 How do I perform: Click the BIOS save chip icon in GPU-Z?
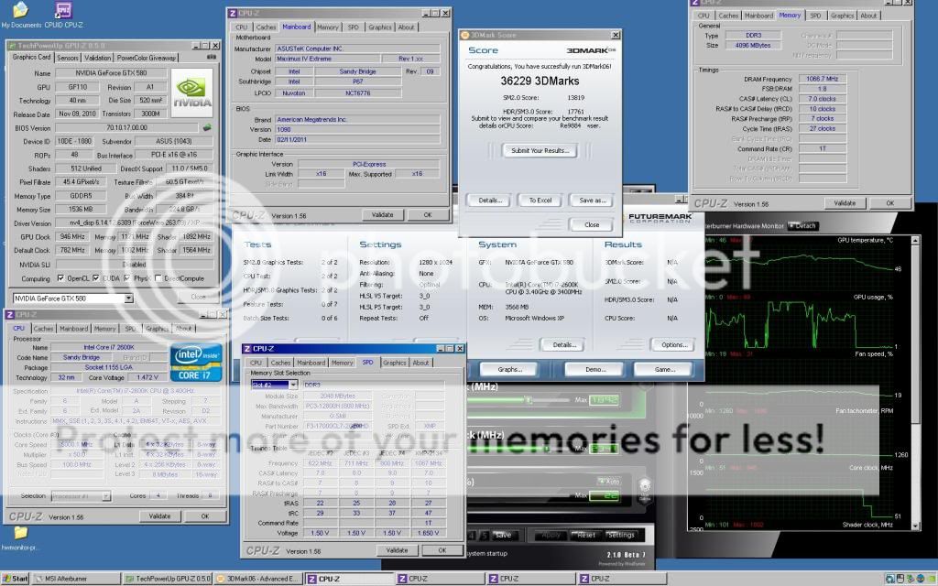(x=208, y=126)
